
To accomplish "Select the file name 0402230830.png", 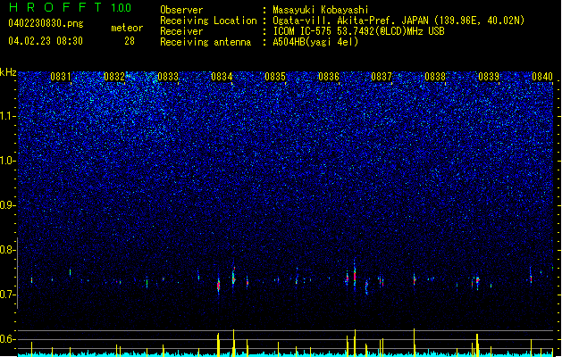I will point(46,23).
